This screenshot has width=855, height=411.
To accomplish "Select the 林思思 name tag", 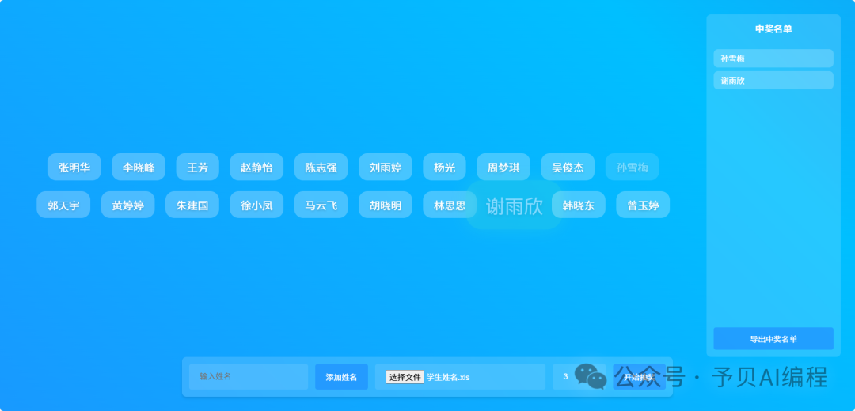I will [450, 205].
